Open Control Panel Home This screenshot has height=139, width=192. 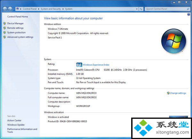(x=18, y=17)
